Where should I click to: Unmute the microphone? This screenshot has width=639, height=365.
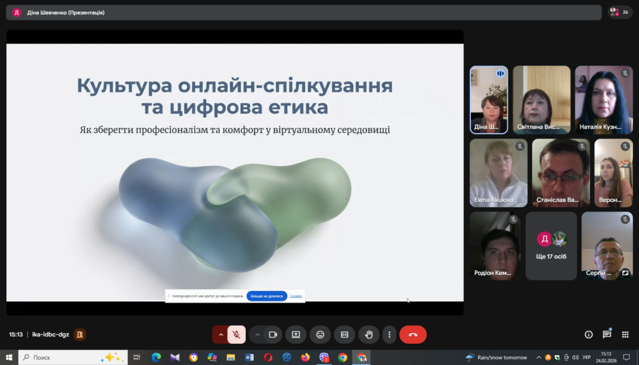point(237,334)
